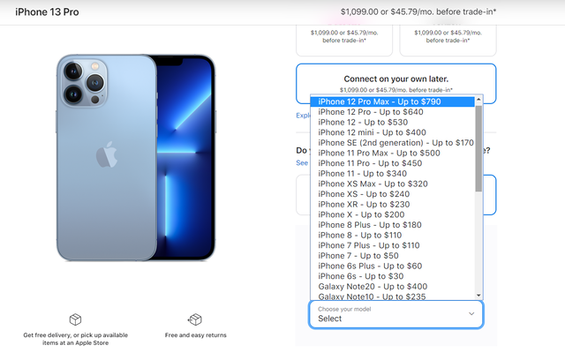Select iPhone 6s - Up to $30

392,276
